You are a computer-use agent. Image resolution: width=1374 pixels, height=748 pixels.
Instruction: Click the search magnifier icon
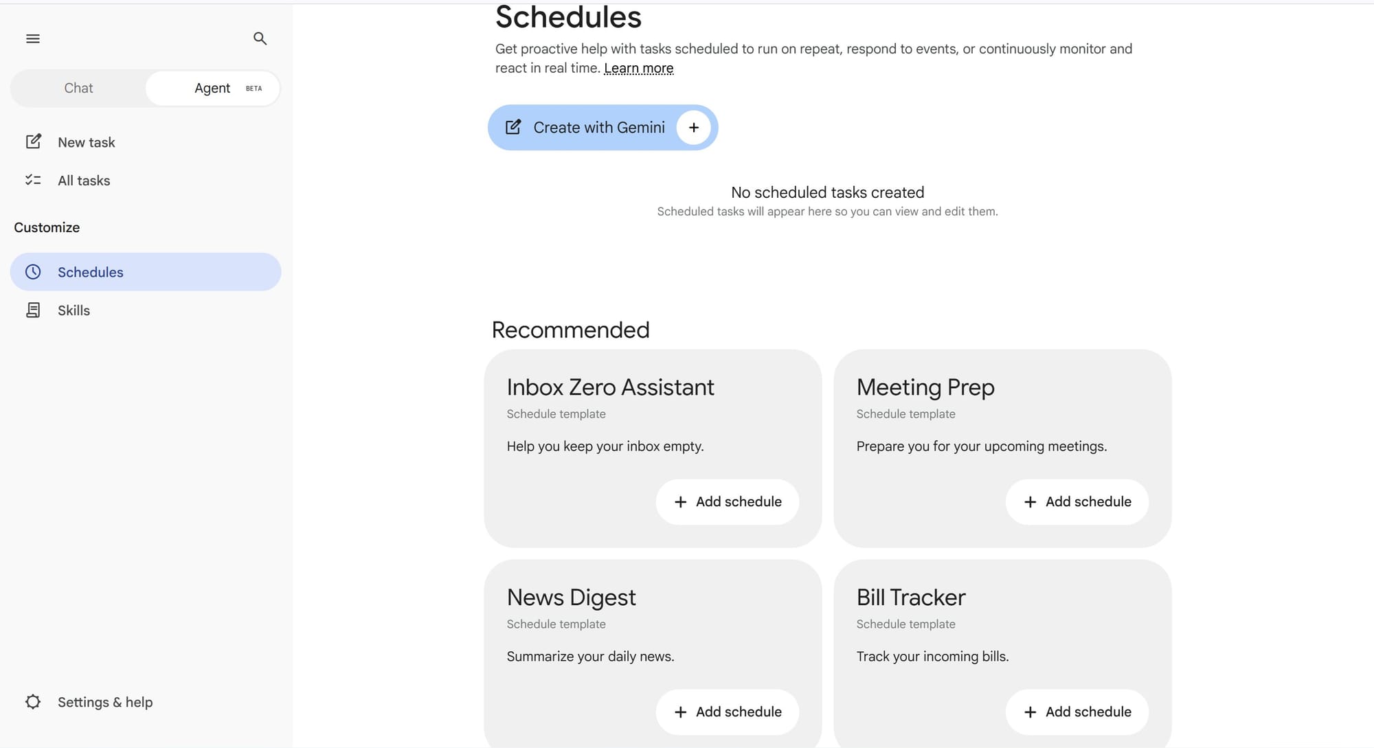(260, 38)
